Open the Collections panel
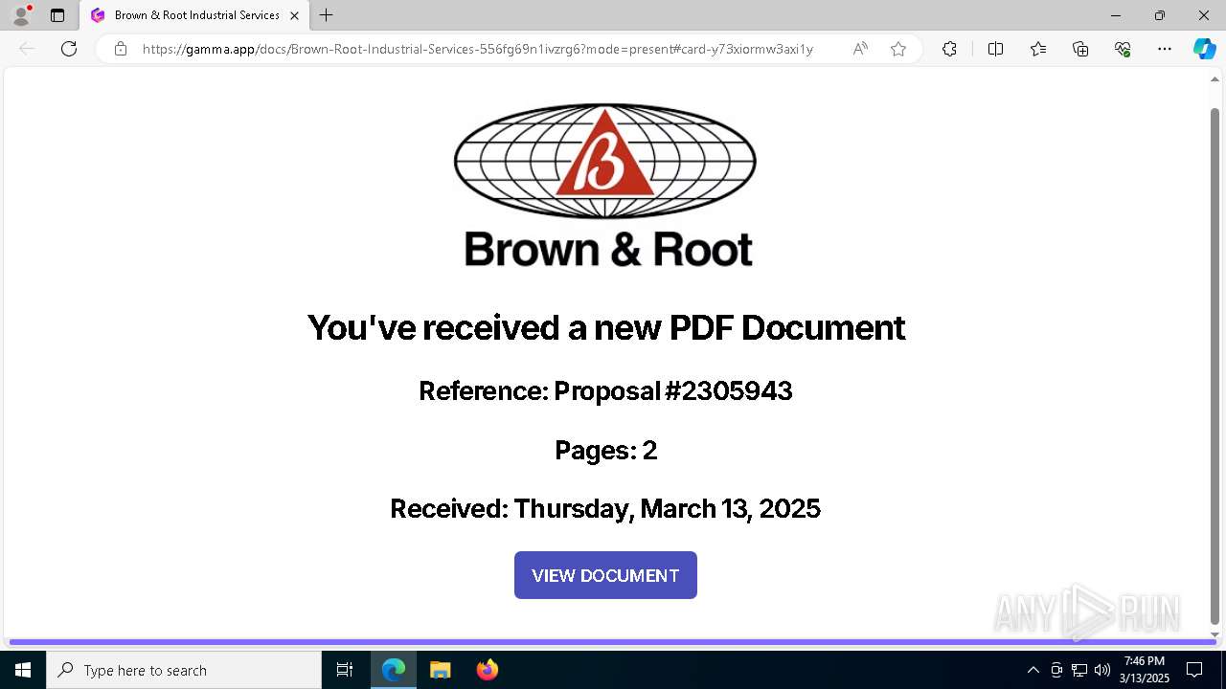Screen dimensions: 1226x689 [x=1080, y=49]
